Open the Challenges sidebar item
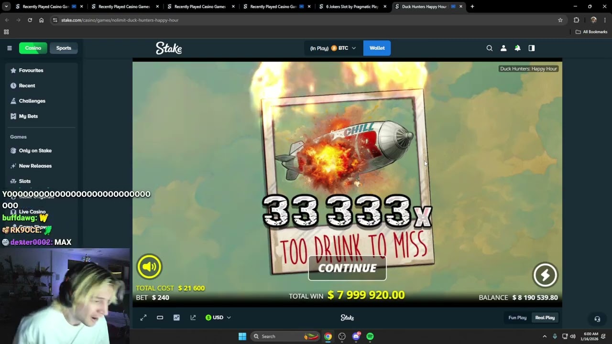 click(x=32, y=101)
